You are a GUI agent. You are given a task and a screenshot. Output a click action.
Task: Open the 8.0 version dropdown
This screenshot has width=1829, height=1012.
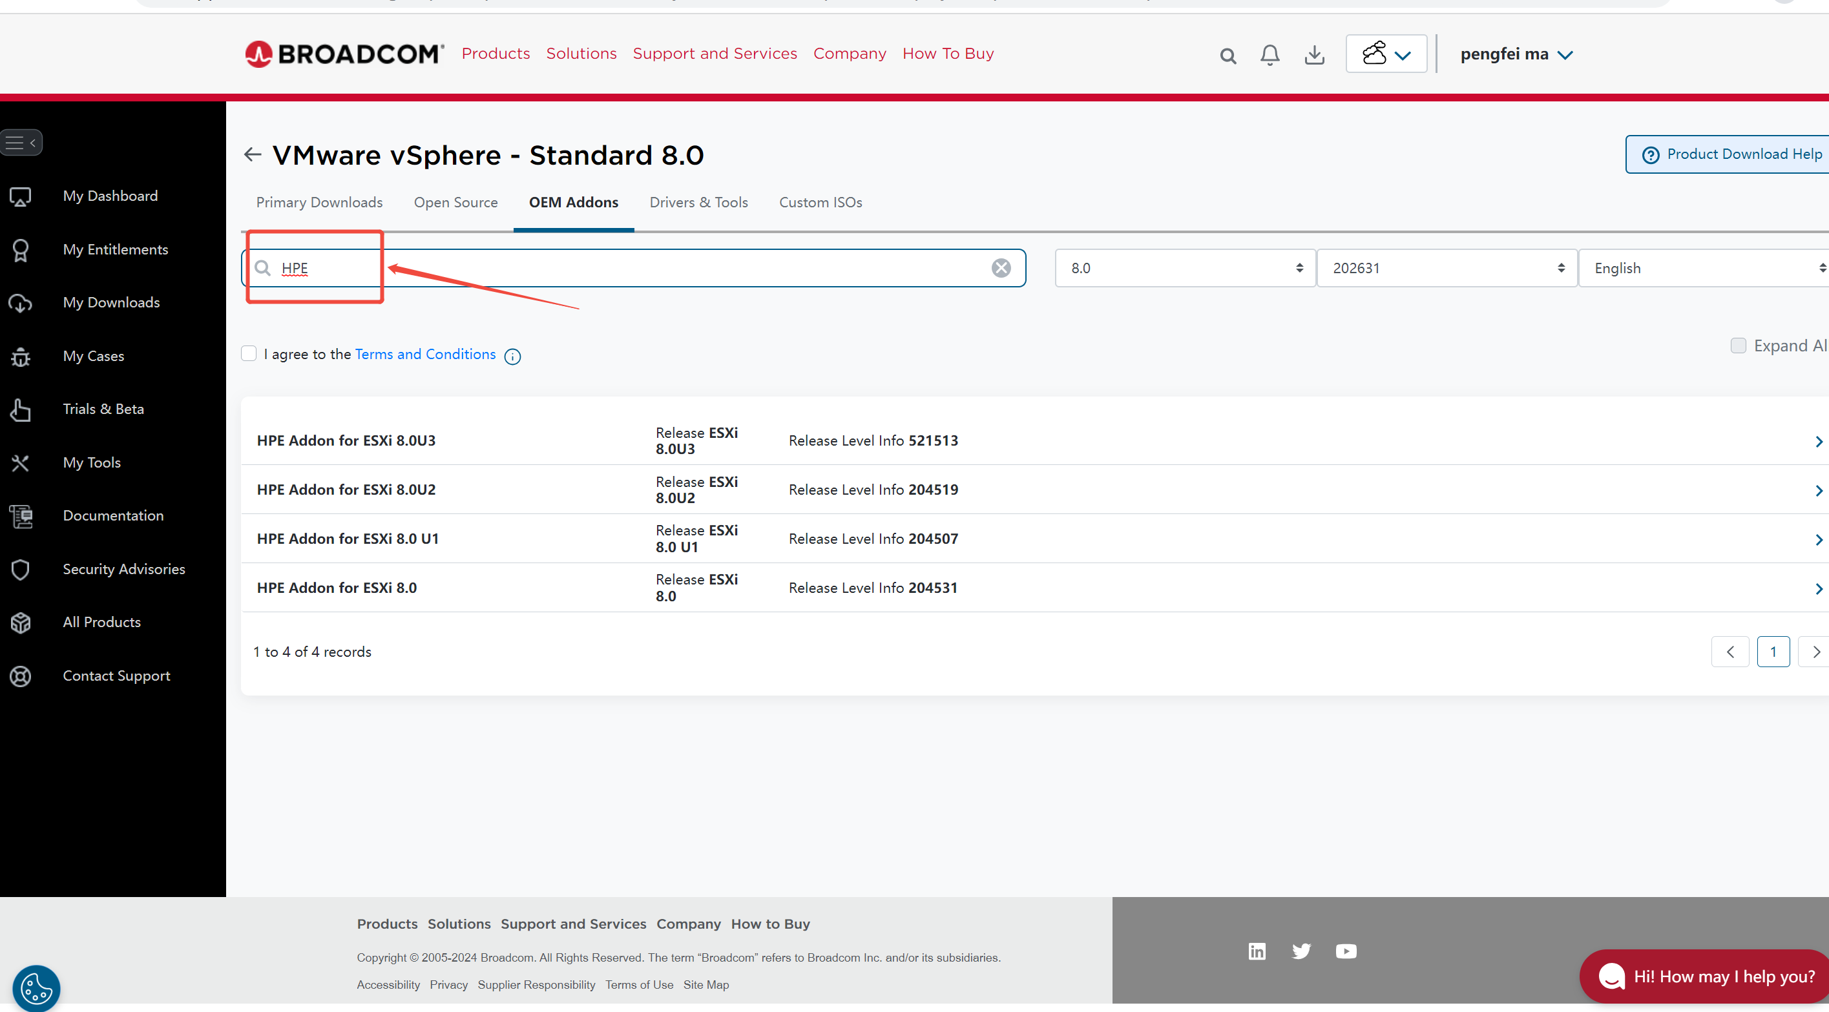(1185, 268)
